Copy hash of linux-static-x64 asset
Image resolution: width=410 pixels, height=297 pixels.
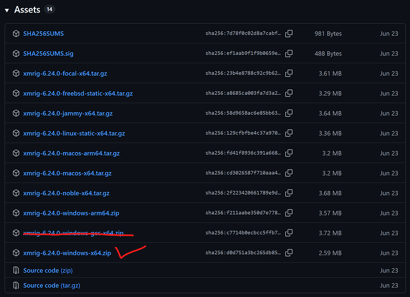[289, 133]
